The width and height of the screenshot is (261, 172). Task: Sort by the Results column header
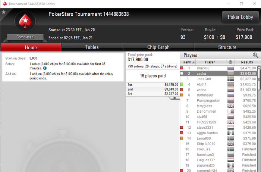click(x=247, y=62)
